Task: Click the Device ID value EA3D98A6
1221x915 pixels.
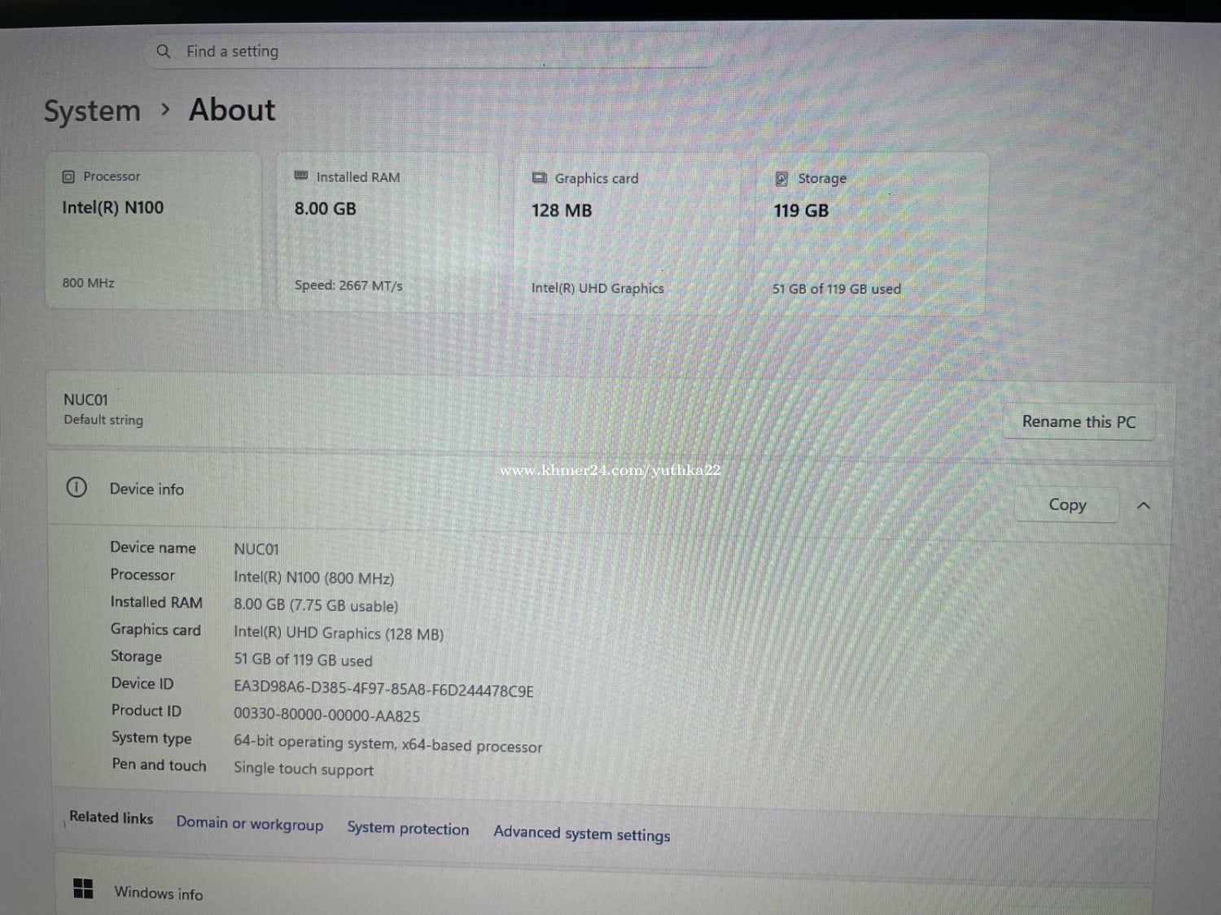Action: coord(383,690)
